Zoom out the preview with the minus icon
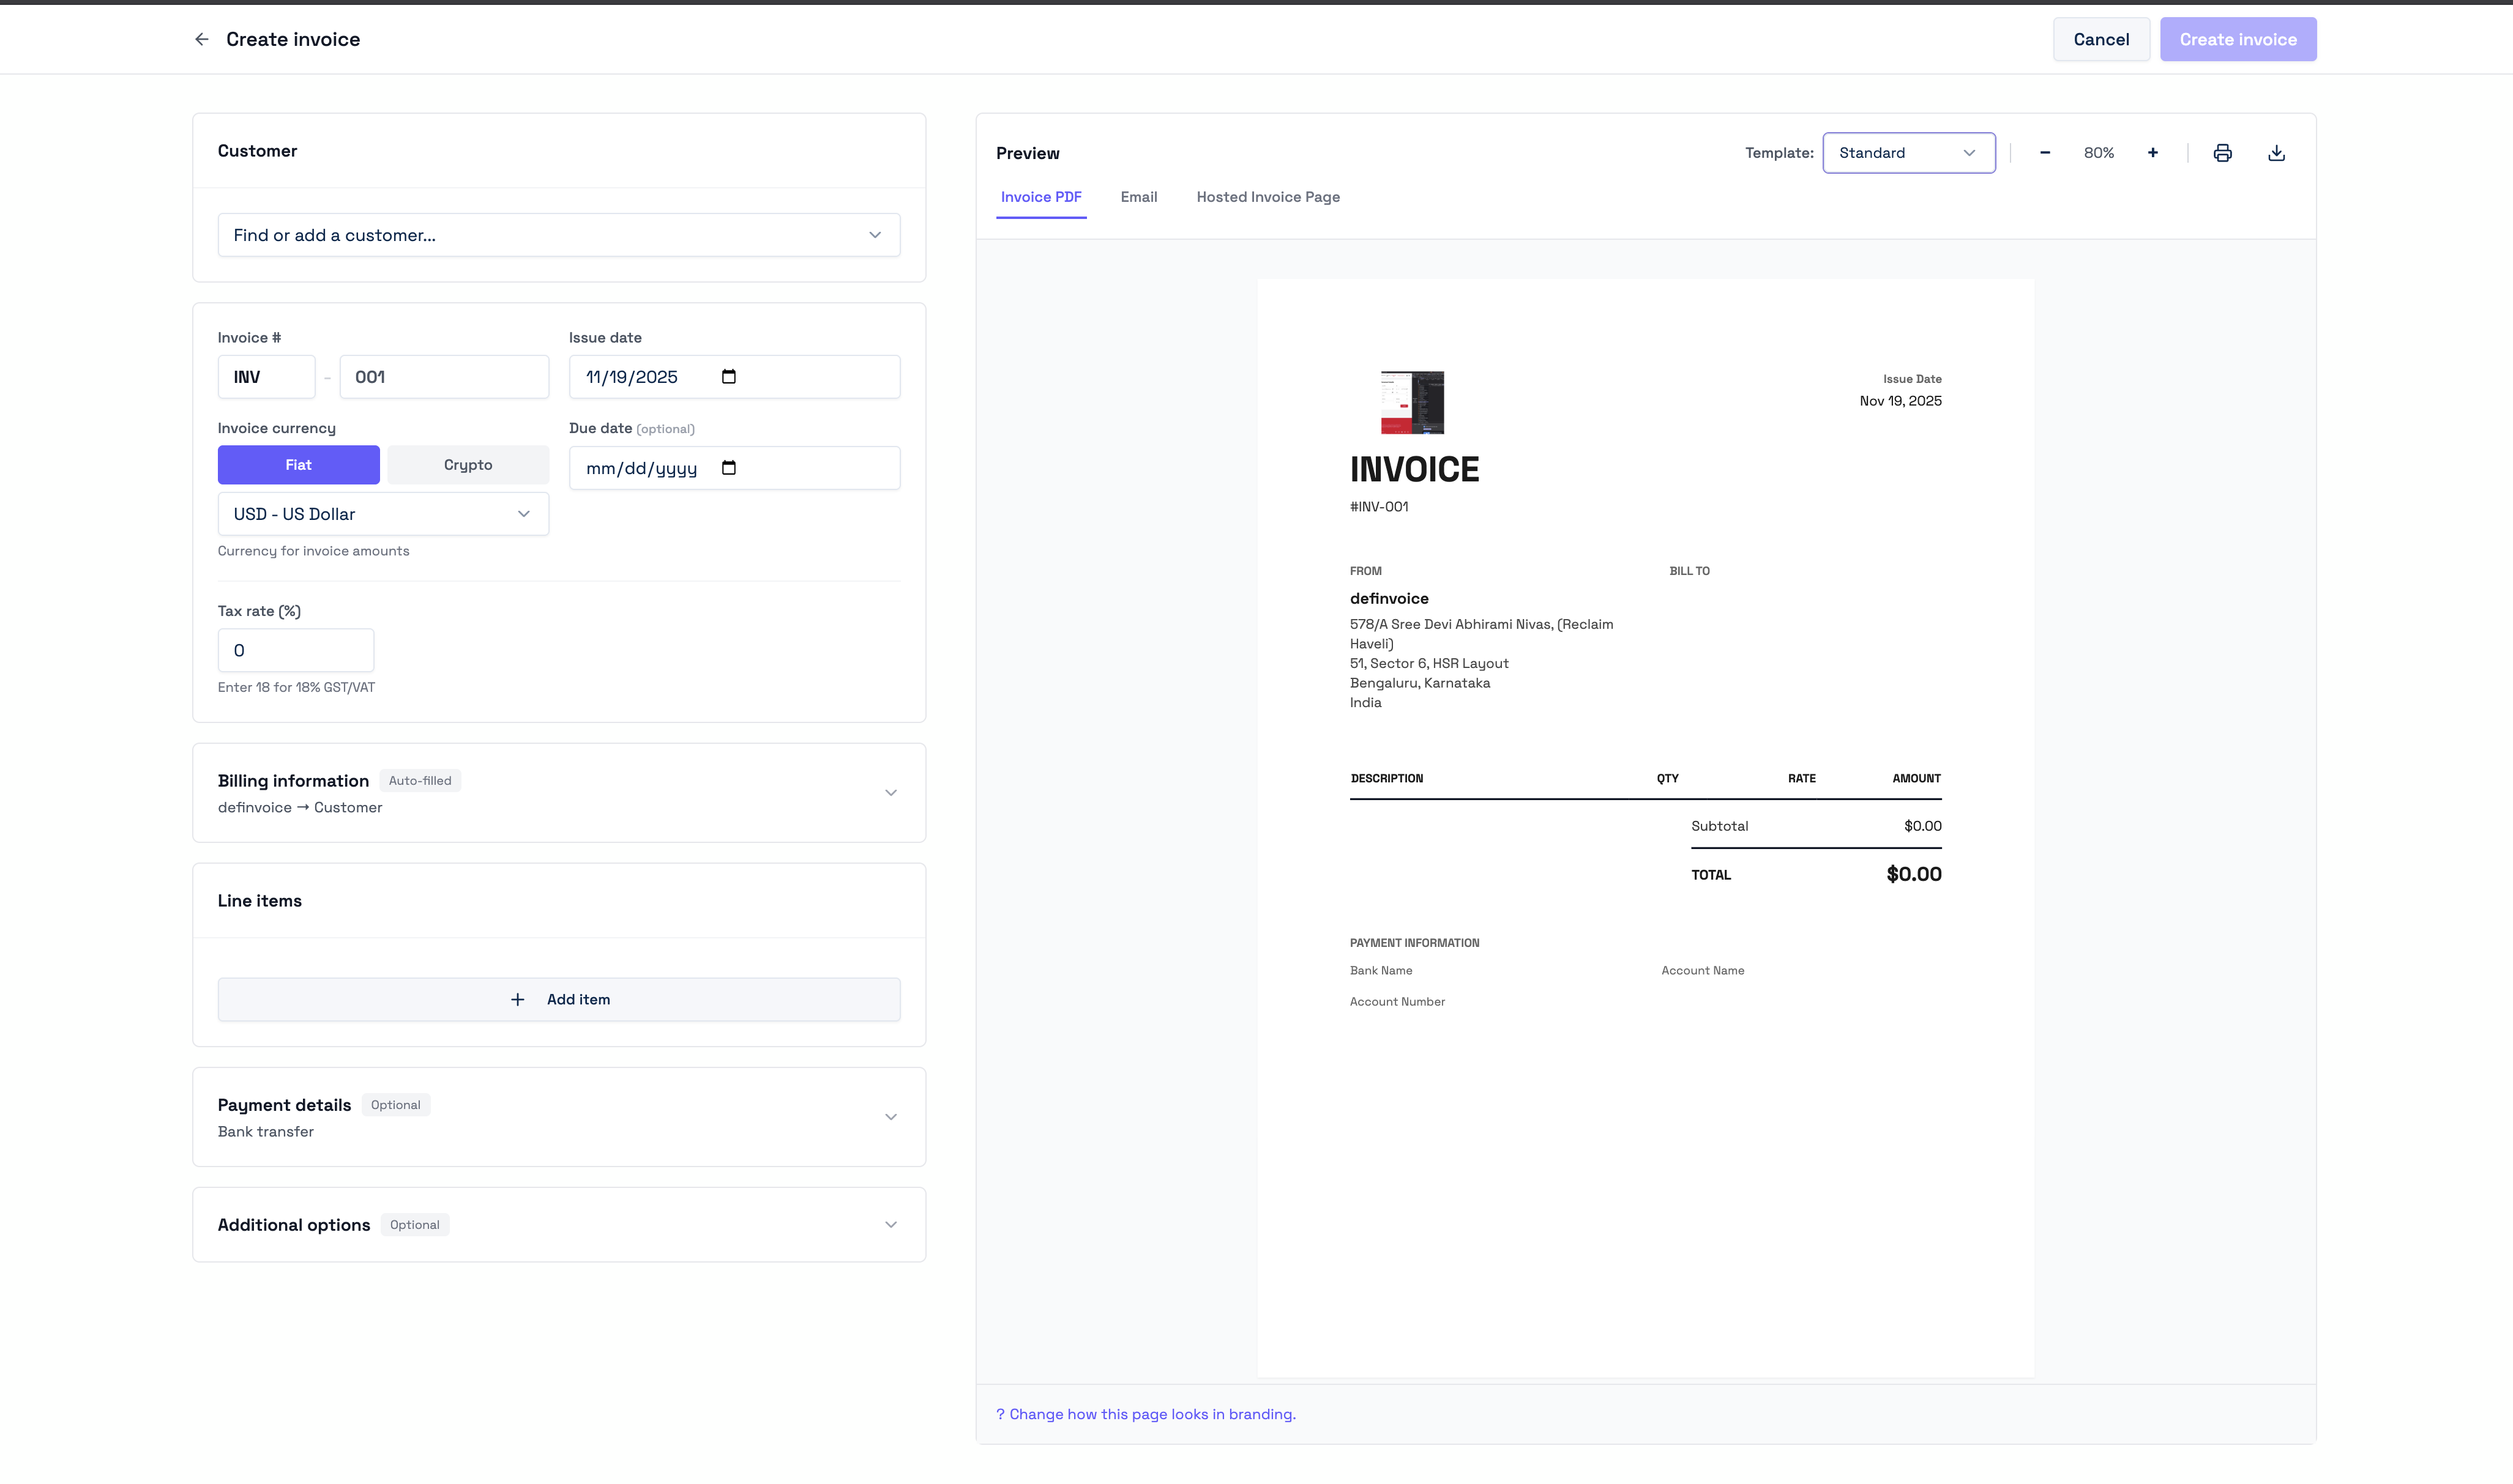The image size is (2513, 1484). [x=2045, y=152]
